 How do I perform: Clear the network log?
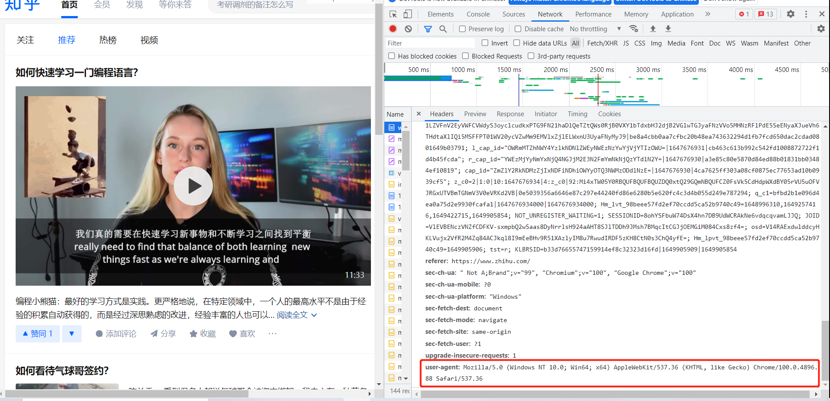[408, 29]
